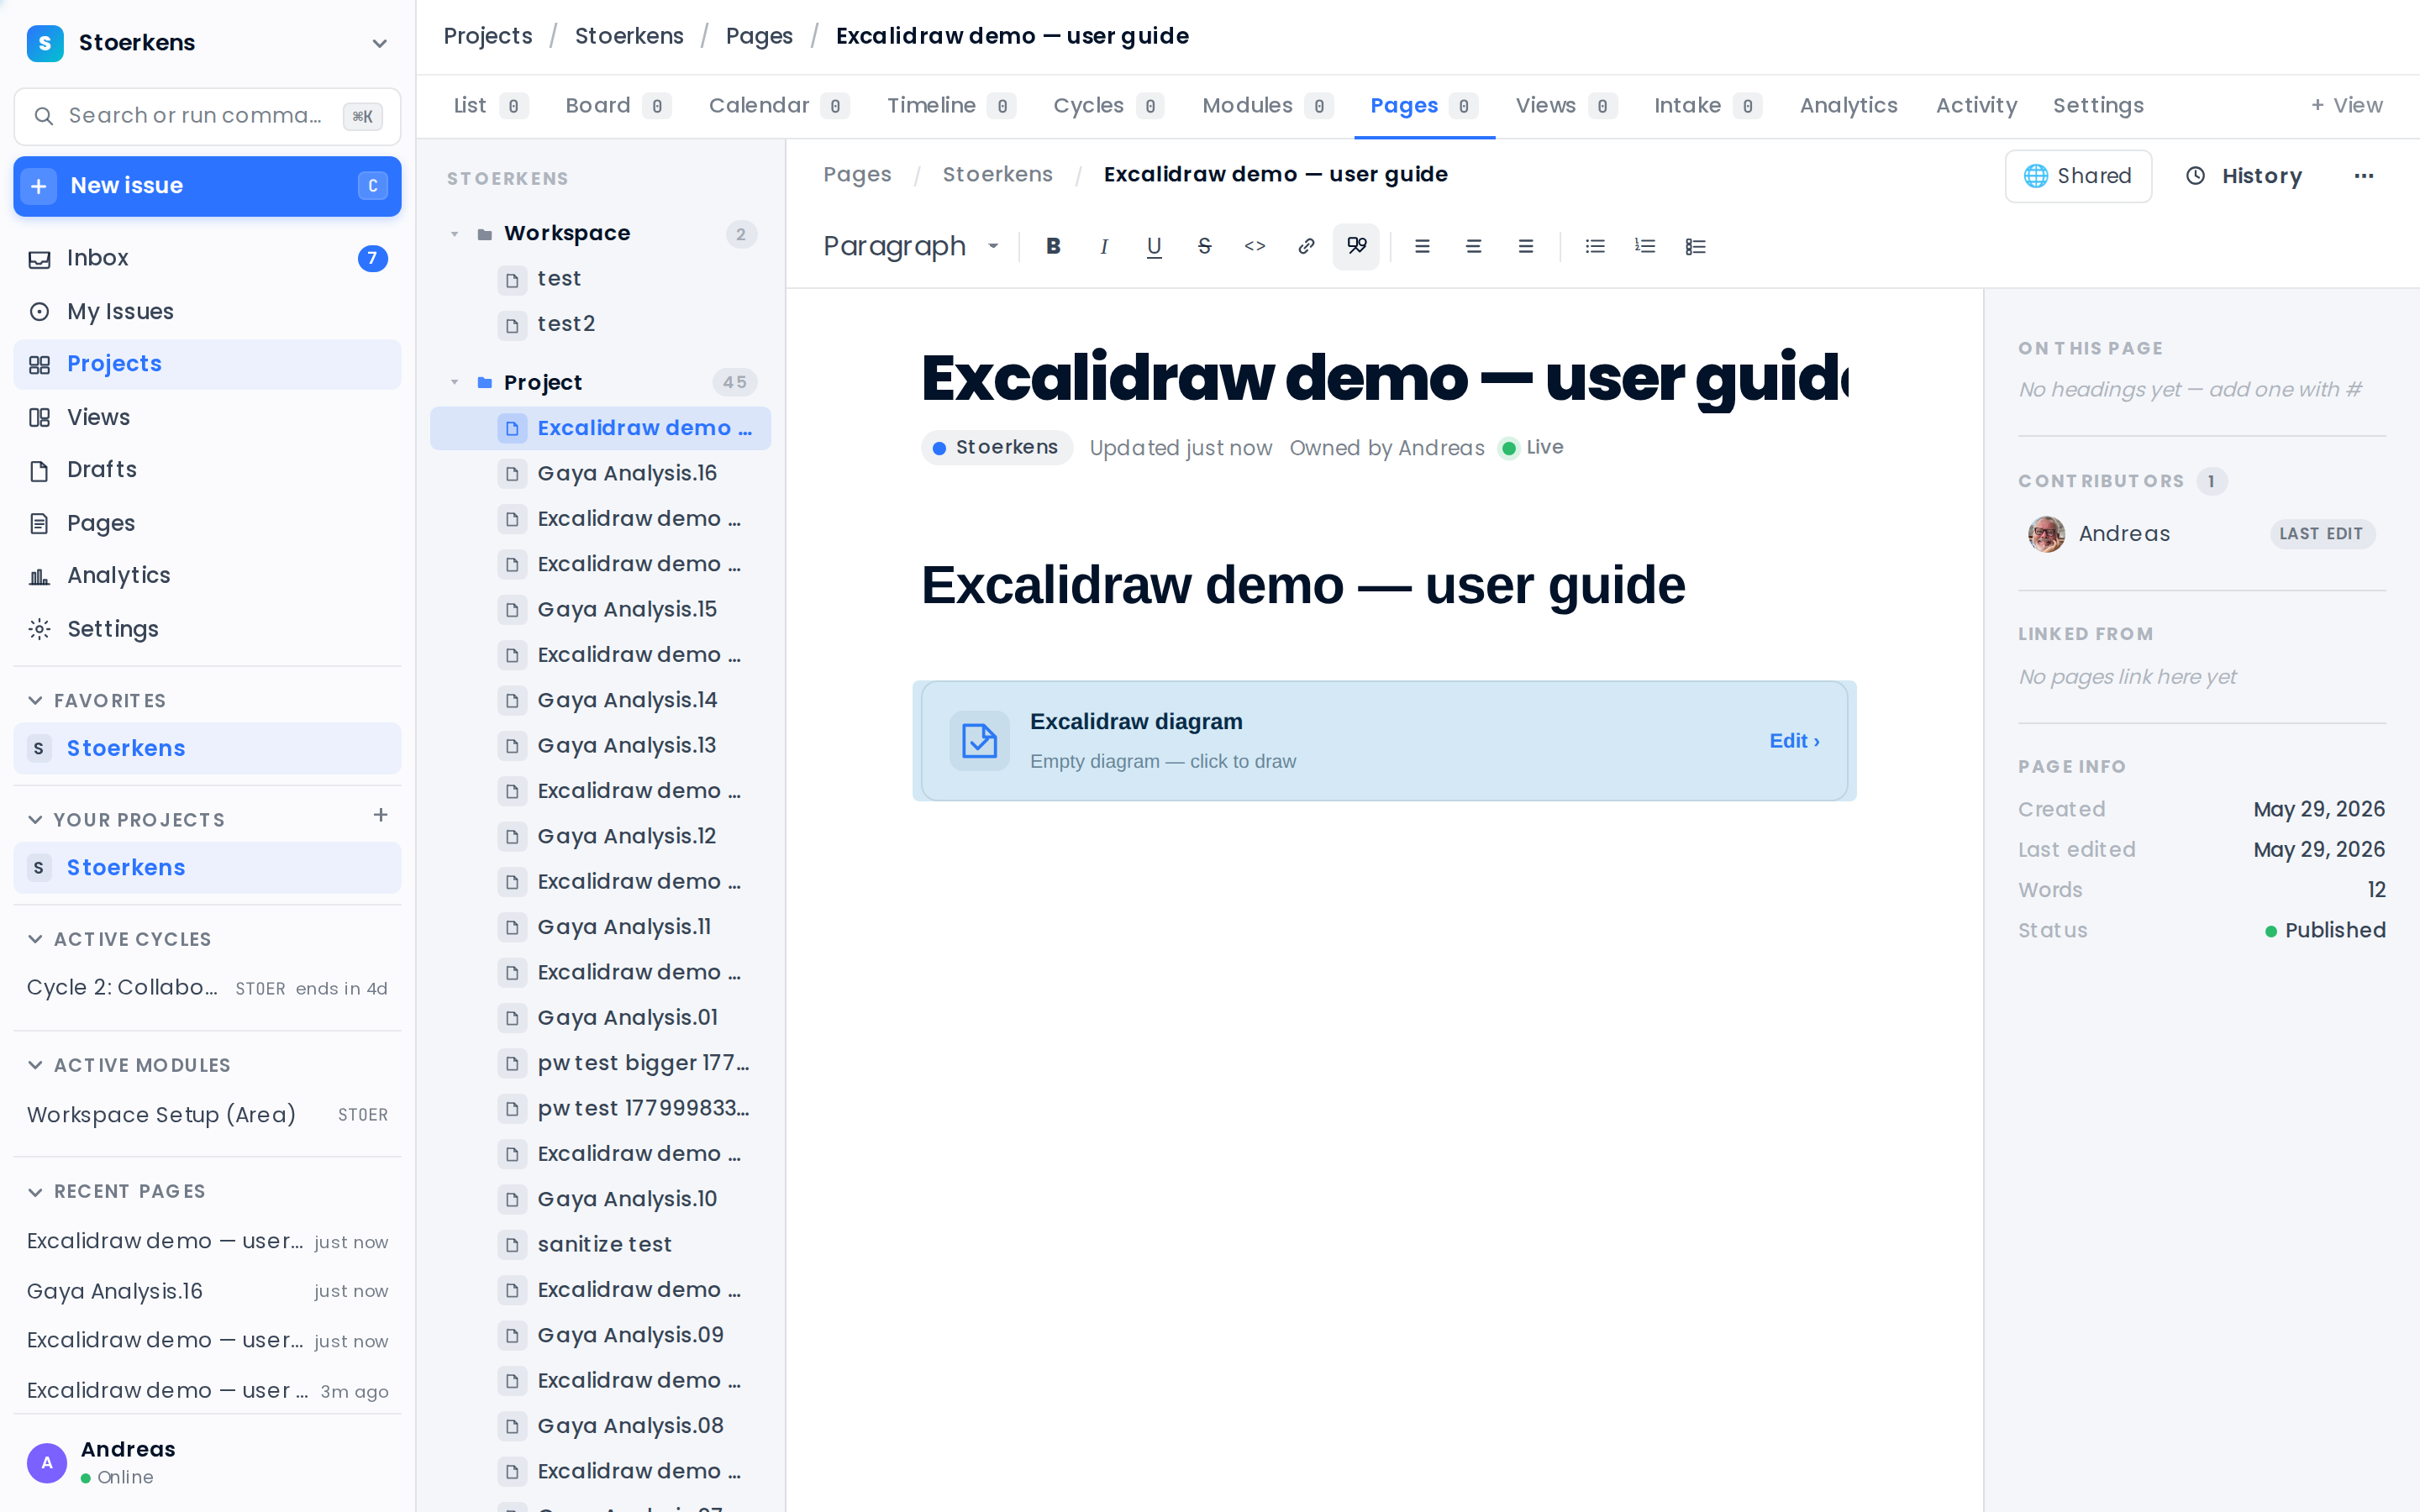This screenshot has width=2420, height=1512.
Task: Open Stoerkens under Favorites
Action: [x=207, y=749]
